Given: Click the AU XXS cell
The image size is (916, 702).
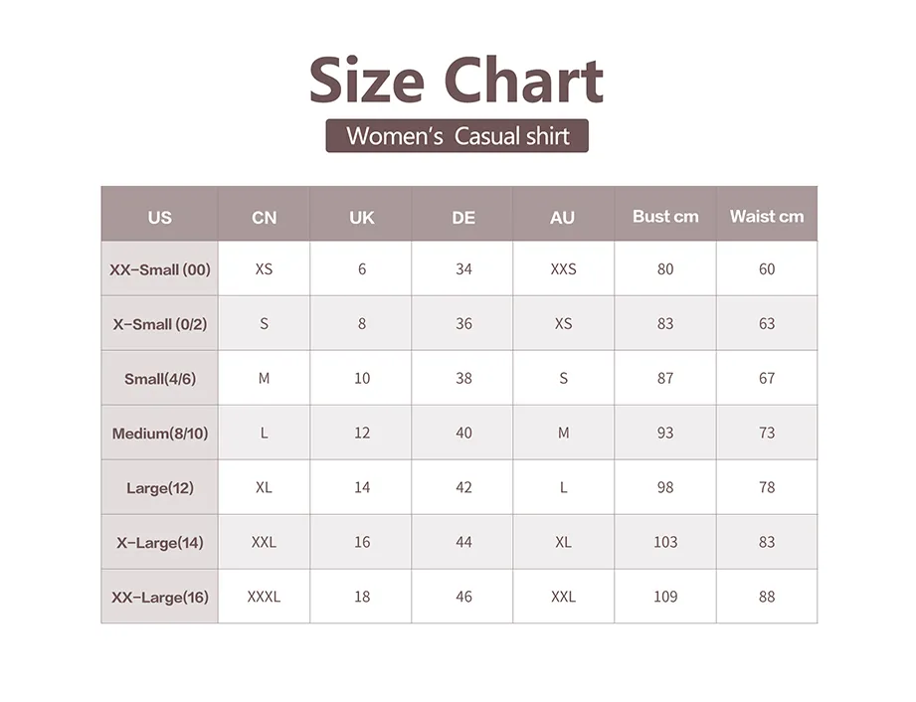Looking at the screenshot, I should (x=563, y=268).
